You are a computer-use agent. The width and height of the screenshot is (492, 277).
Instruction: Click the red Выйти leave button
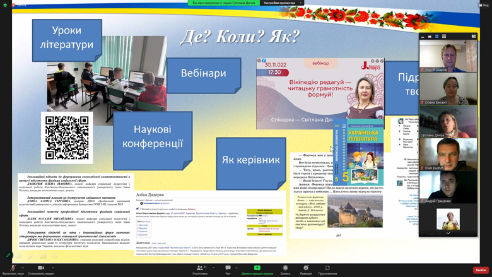(481, 270)
